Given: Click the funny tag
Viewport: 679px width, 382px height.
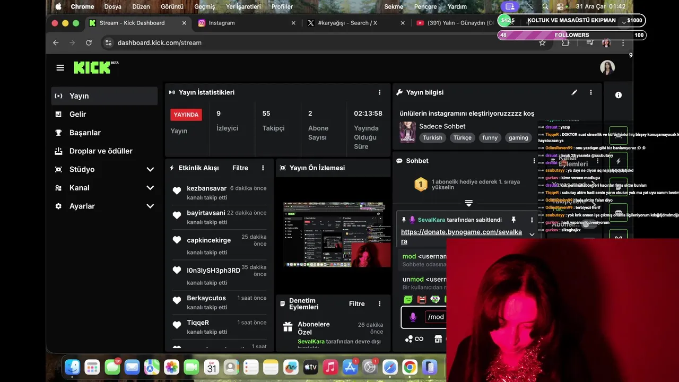Looking at the screenshot, I should 490,137.
